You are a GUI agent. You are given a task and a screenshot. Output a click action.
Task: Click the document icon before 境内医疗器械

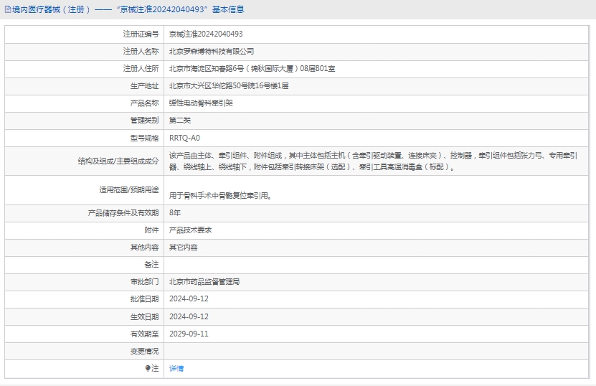point(8,10)
